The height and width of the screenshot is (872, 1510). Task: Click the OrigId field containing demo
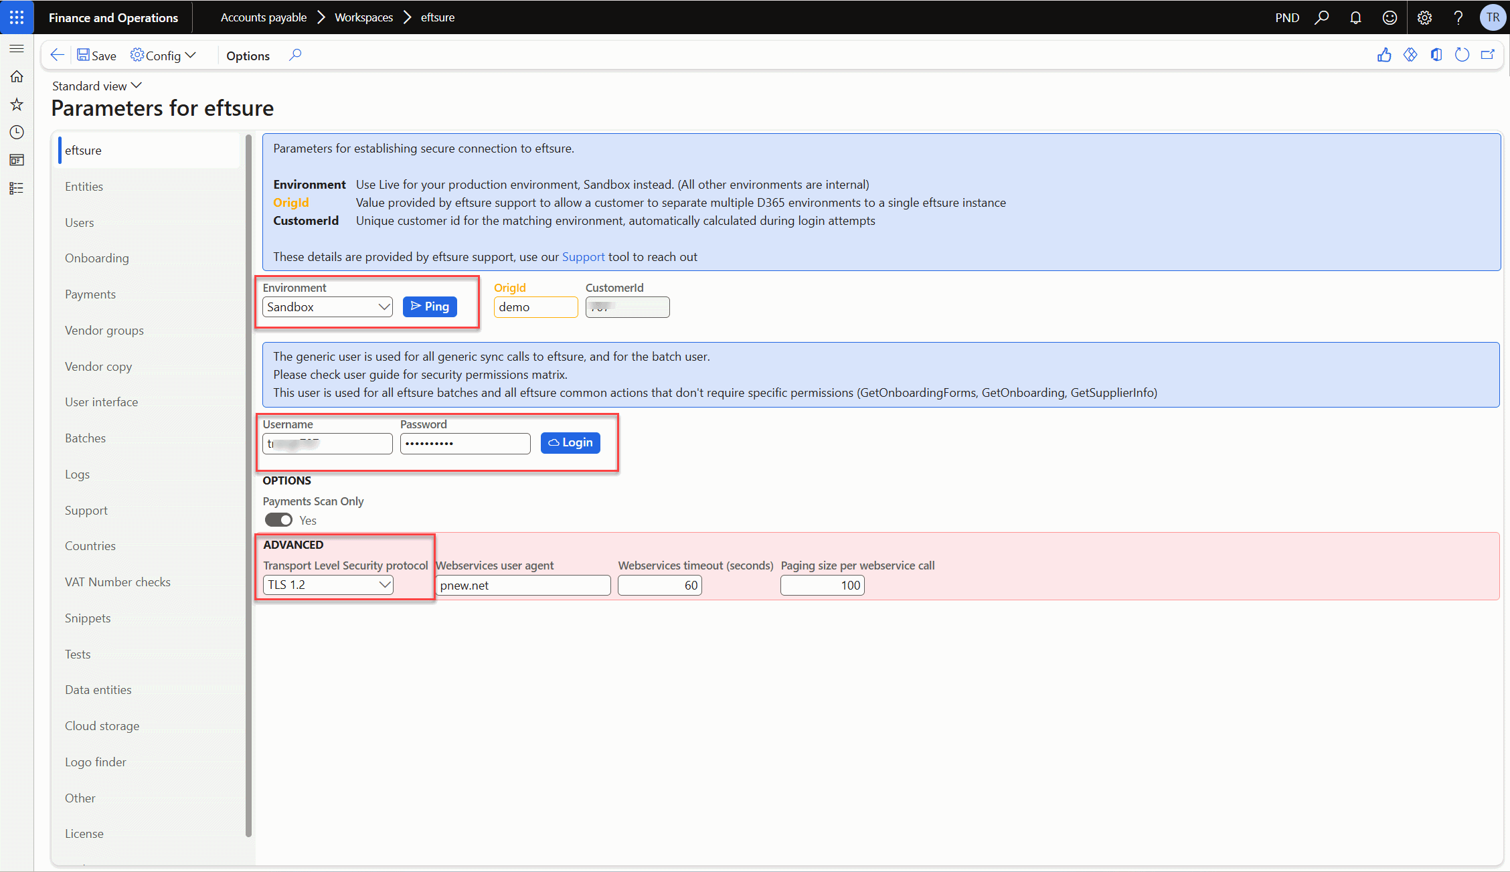(x=536, y=307)
